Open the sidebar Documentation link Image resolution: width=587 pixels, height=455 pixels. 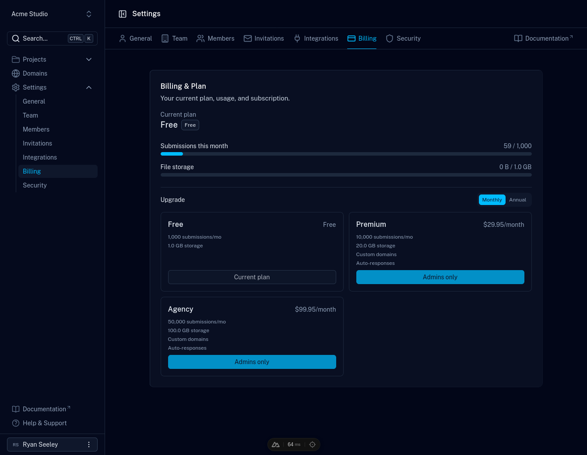(x=52, y=409)
